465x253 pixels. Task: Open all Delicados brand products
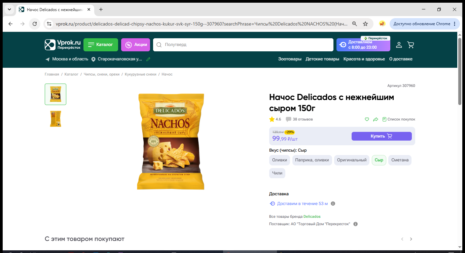[312, 216]
